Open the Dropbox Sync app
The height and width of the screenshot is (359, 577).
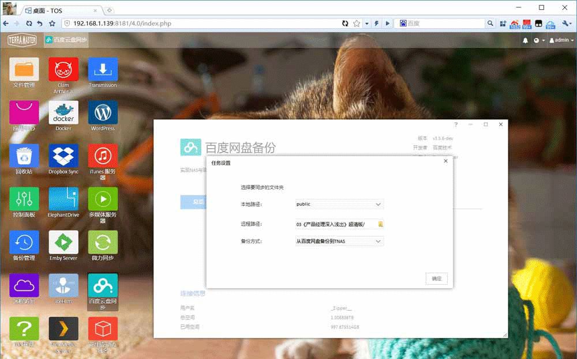(x=63, y=156)
